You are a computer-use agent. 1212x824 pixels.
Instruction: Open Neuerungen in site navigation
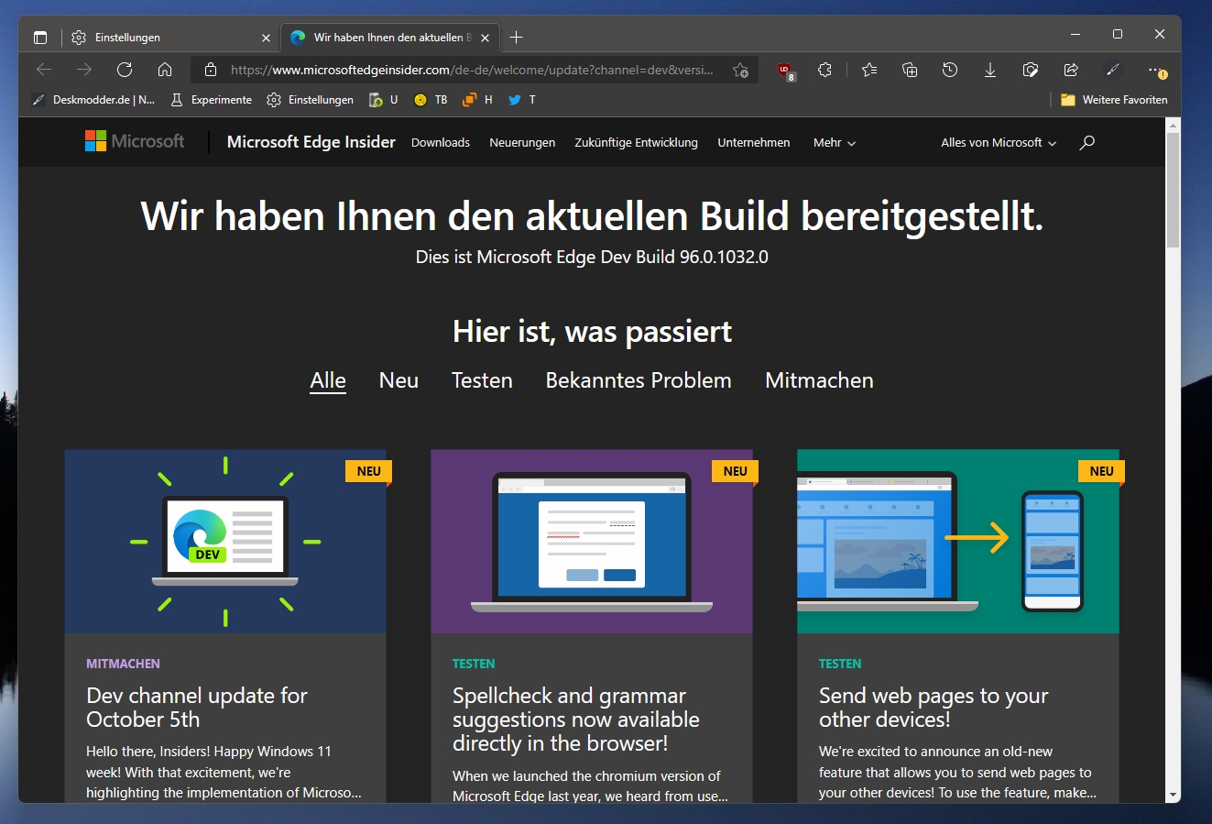(x=522, y=143)
